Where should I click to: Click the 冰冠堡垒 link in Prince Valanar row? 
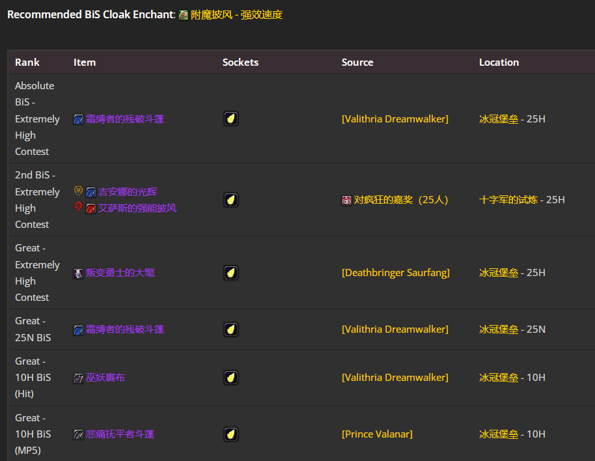click(499, 434)
